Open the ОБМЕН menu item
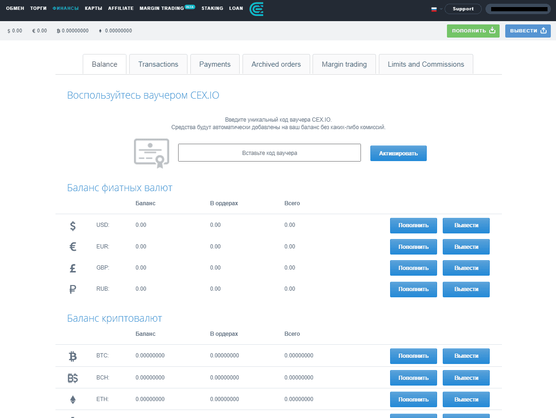Image resolution: width=556 pixels, height=418 pixels. [15, 8]
